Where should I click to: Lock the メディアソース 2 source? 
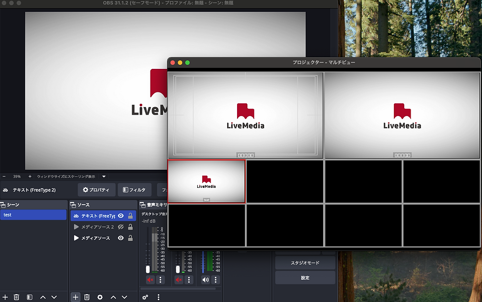pyautogui.click(x=130, y=227)
